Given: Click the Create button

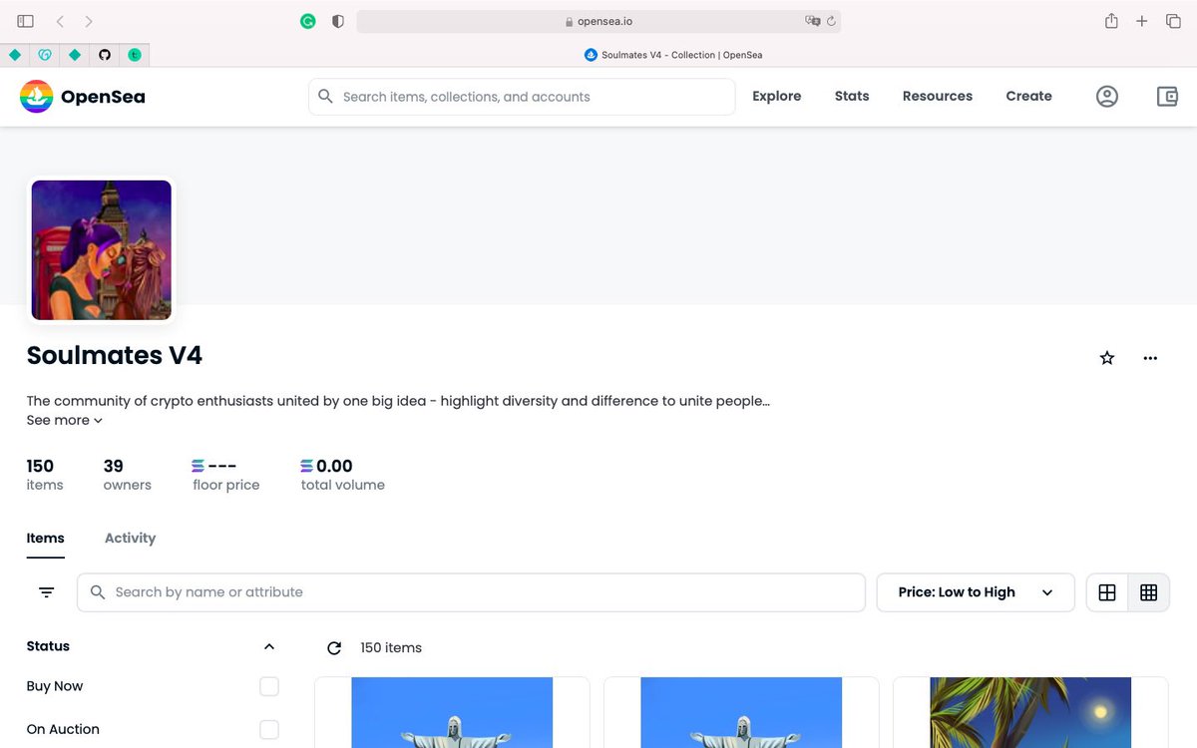Looking at the screenshot, I should [x=1028, y=96].
